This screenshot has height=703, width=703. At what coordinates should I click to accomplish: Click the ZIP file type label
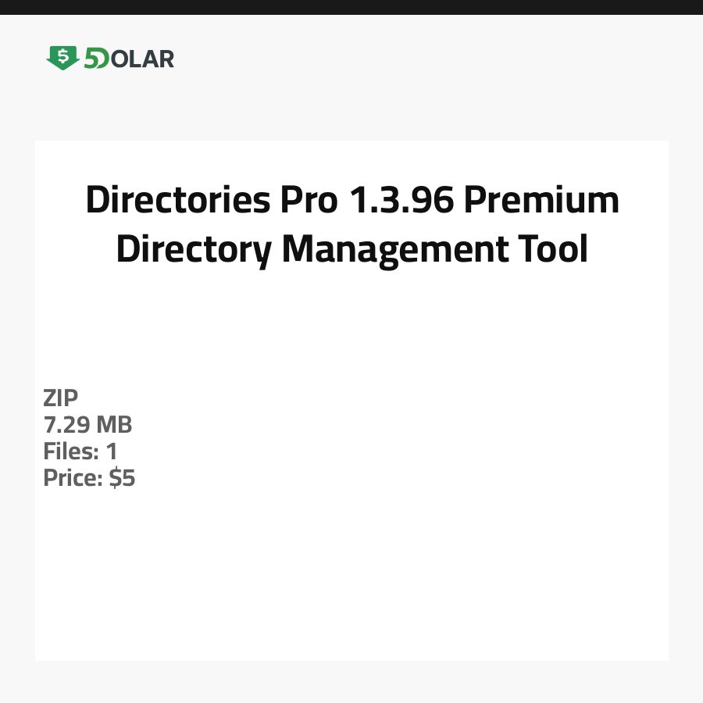pyautogui.click(x=61, y=398)
